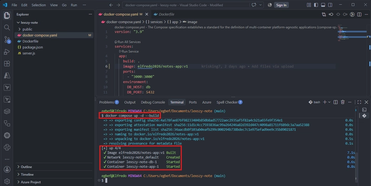The width and height of the screenshot is (371, 186).
Task: Open the Run and Debug view
Action: pos(7,51)
